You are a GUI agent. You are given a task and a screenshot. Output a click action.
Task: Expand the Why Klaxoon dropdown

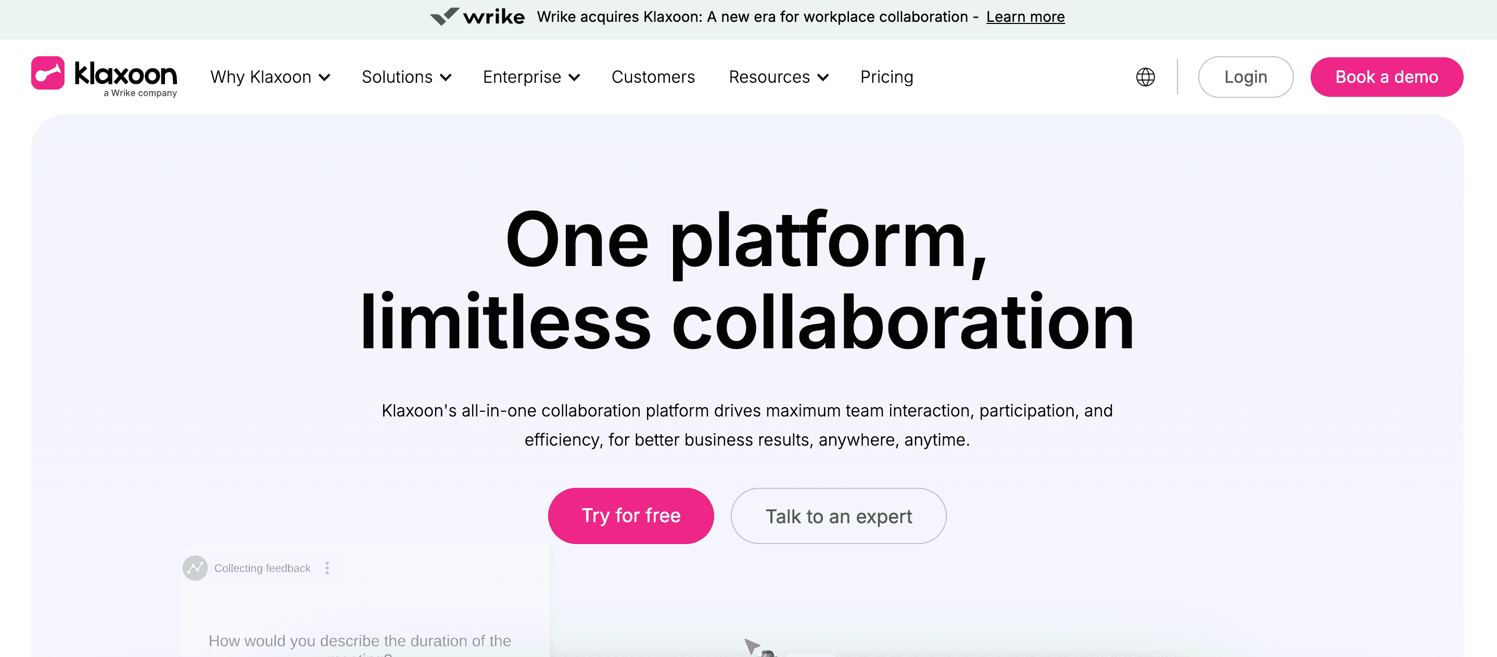pyautogui.click(x=270, y=77)
